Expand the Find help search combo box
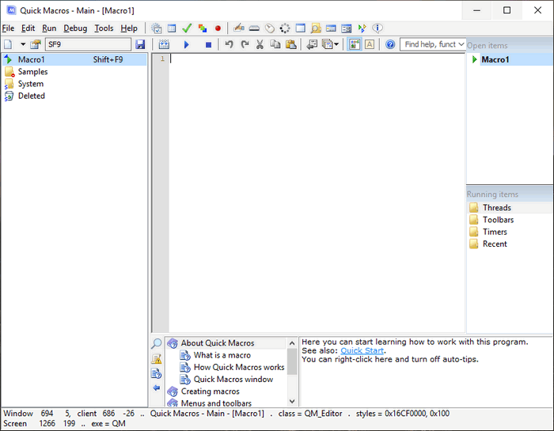Screen dimensions: 554x431 461,45
